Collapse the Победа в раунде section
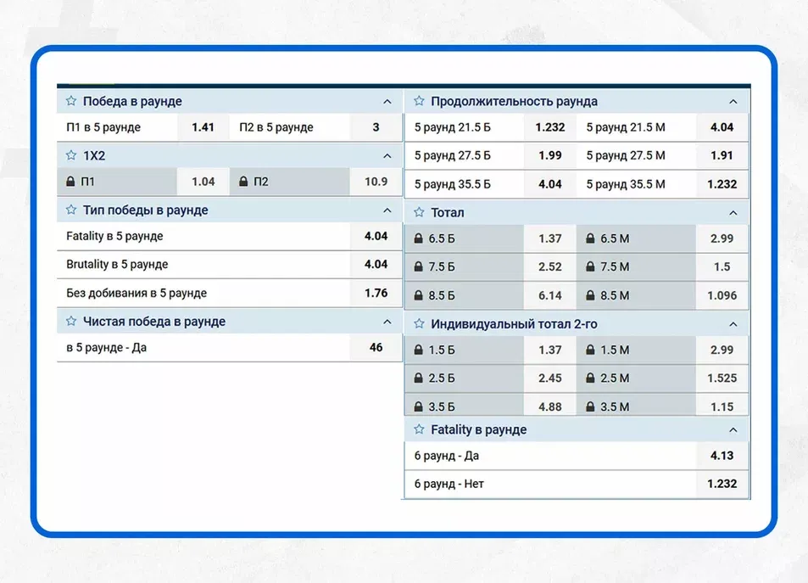Image resolution: width=808 pixels, height=583 pixels. pyautogui.click(x=387, y=101)
